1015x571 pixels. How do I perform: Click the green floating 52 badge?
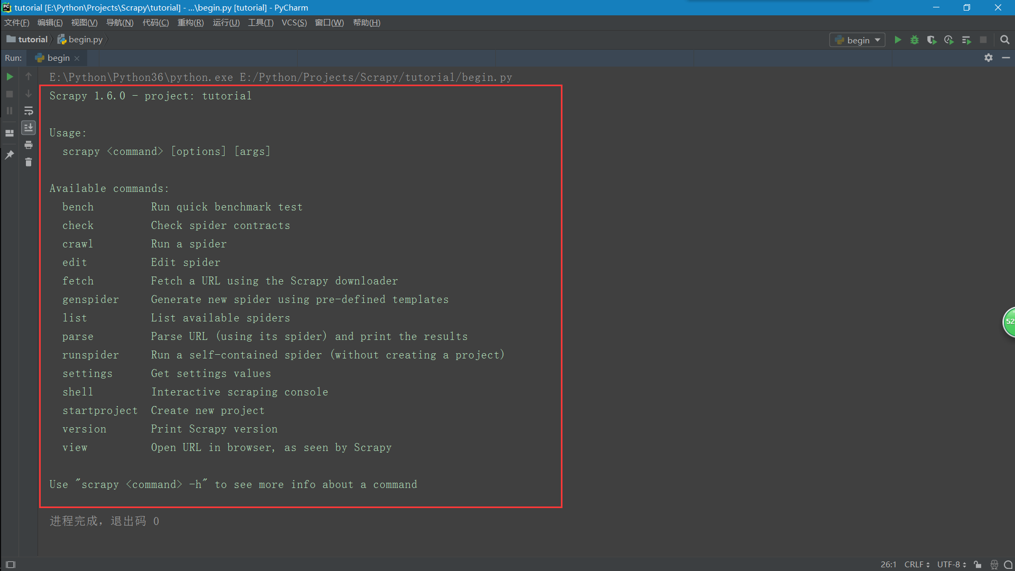[1009, 321]
